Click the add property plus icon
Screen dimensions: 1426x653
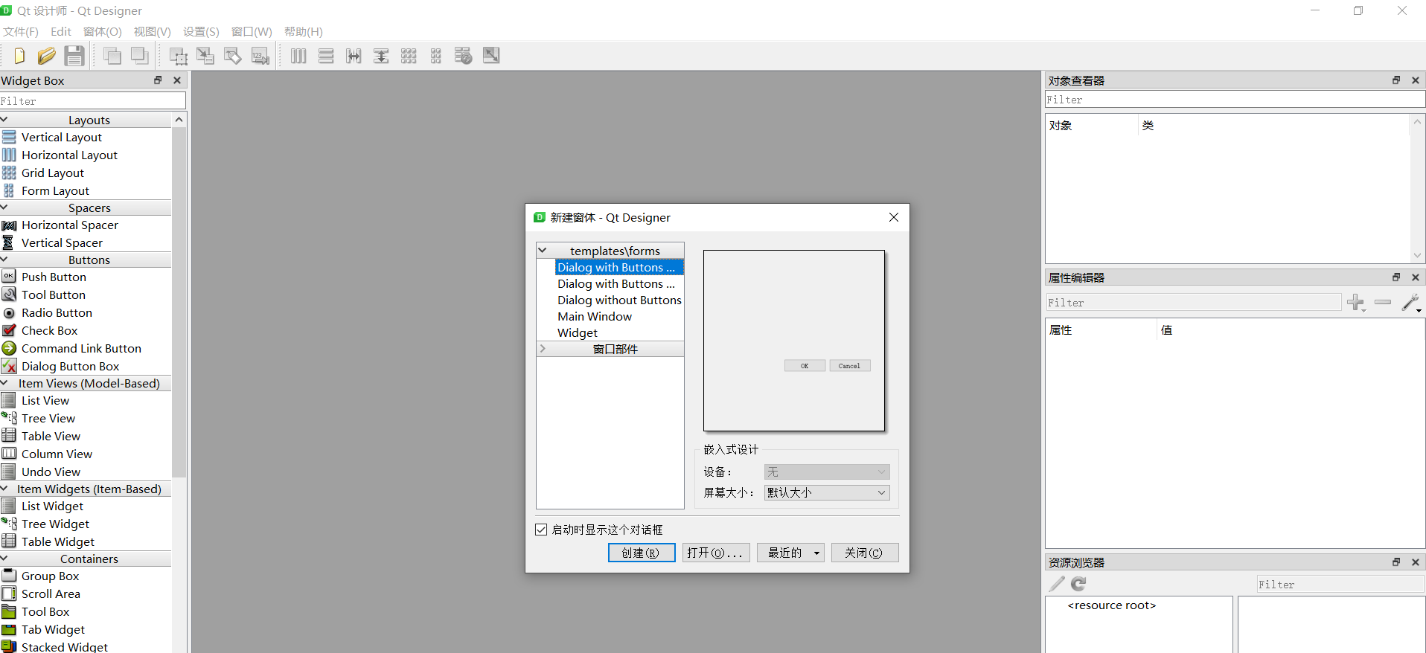[1356, 302]
